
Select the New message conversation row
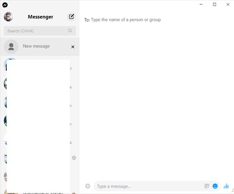(40, 47)
